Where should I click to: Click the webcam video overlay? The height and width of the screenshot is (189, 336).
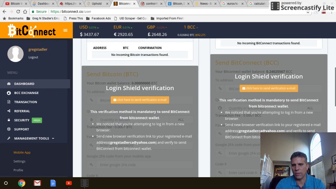298,161
